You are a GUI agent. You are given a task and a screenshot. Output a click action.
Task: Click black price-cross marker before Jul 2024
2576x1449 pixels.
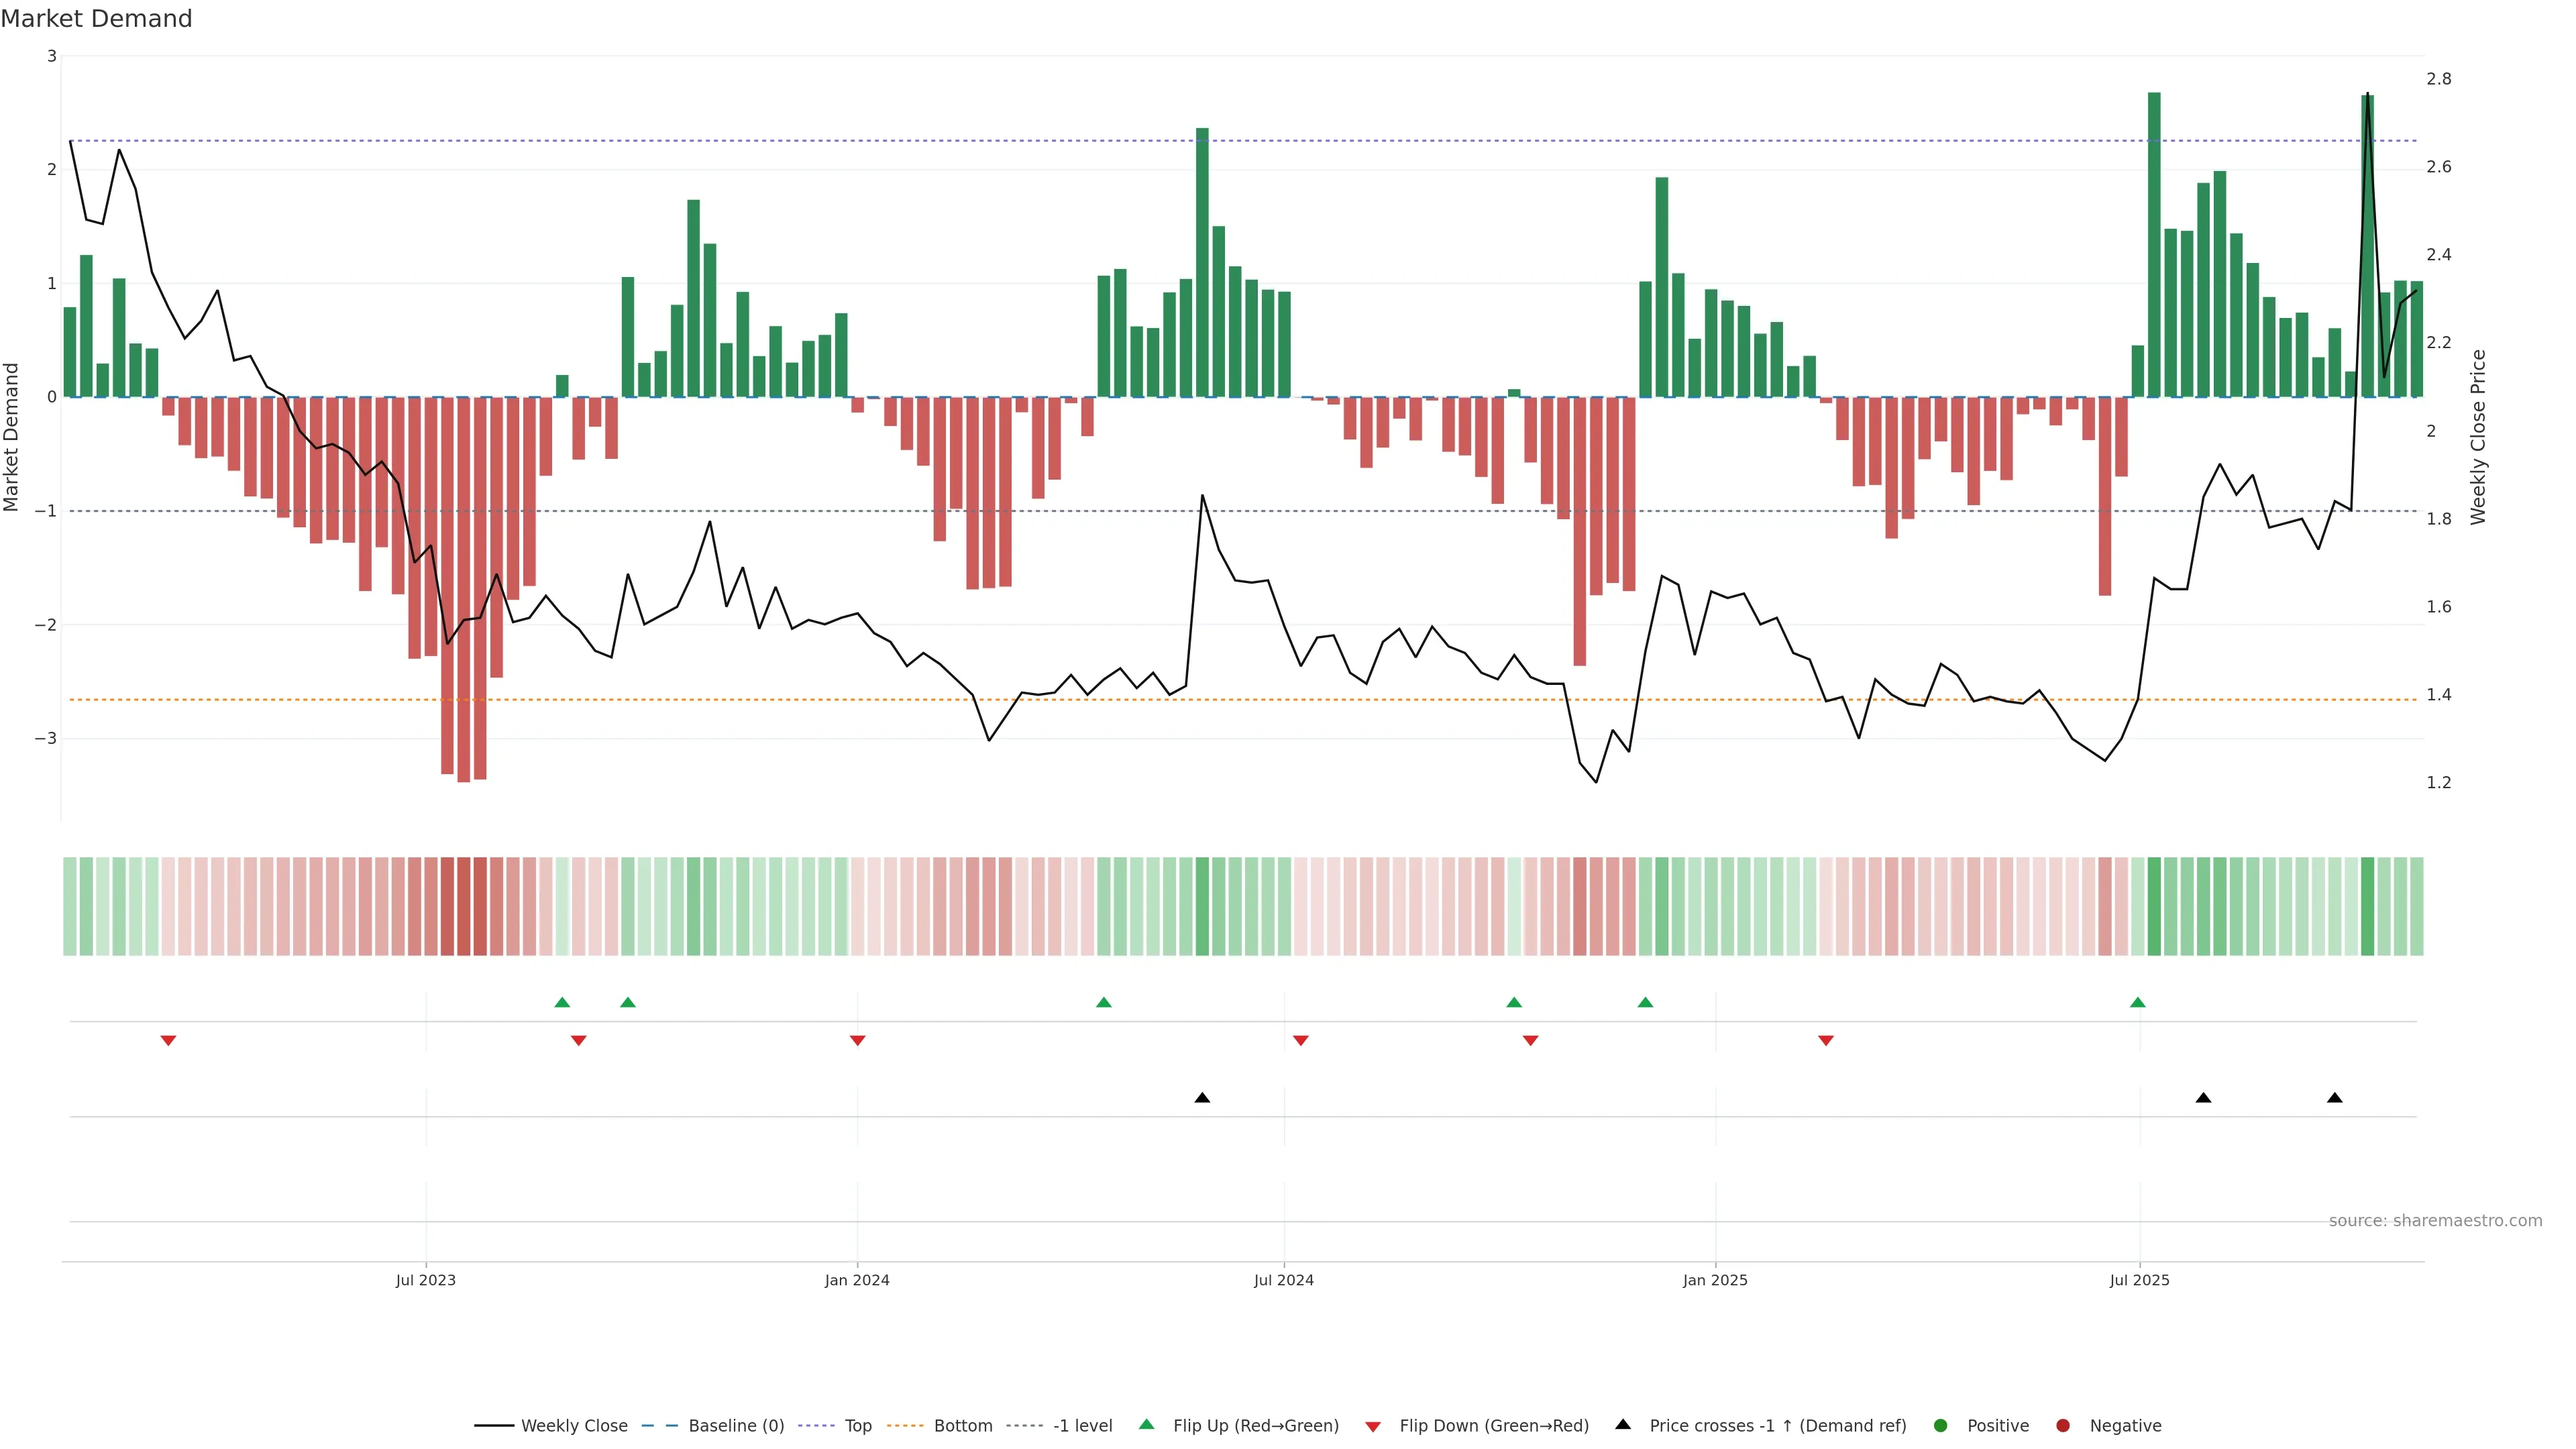[x=1202, y=1098]
